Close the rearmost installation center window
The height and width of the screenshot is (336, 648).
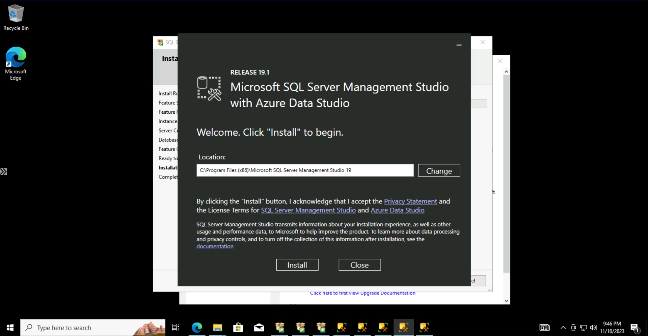(500, 61)
